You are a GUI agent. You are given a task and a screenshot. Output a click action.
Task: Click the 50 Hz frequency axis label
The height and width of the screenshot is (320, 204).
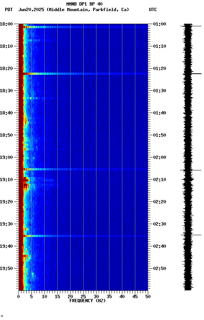[x=148, y=297]
